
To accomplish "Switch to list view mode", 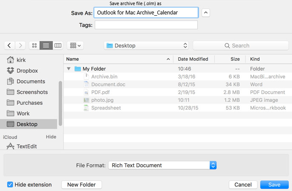I will [46, 45].
